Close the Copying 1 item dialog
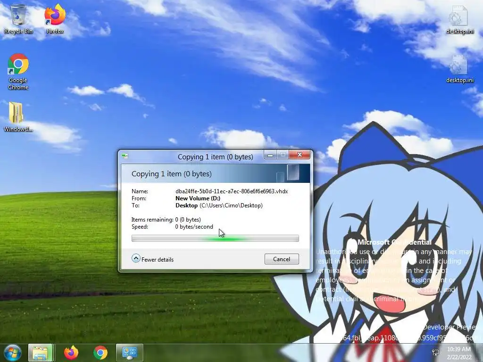 pyautogui.click(x=300, y=155)
